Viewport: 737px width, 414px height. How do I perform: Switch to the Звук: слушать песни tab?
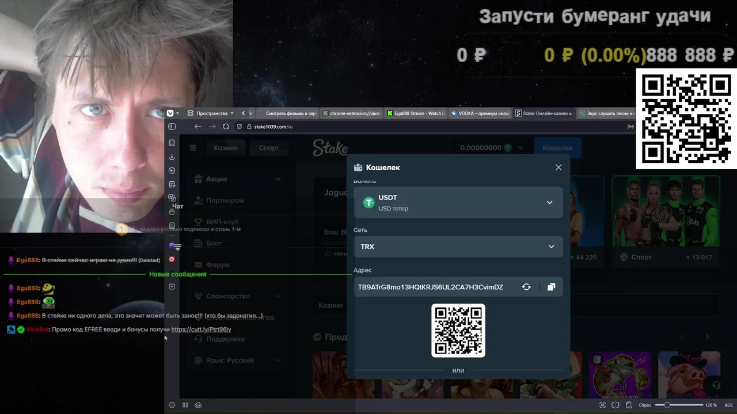pyautogui.click(x=606, y=113)
